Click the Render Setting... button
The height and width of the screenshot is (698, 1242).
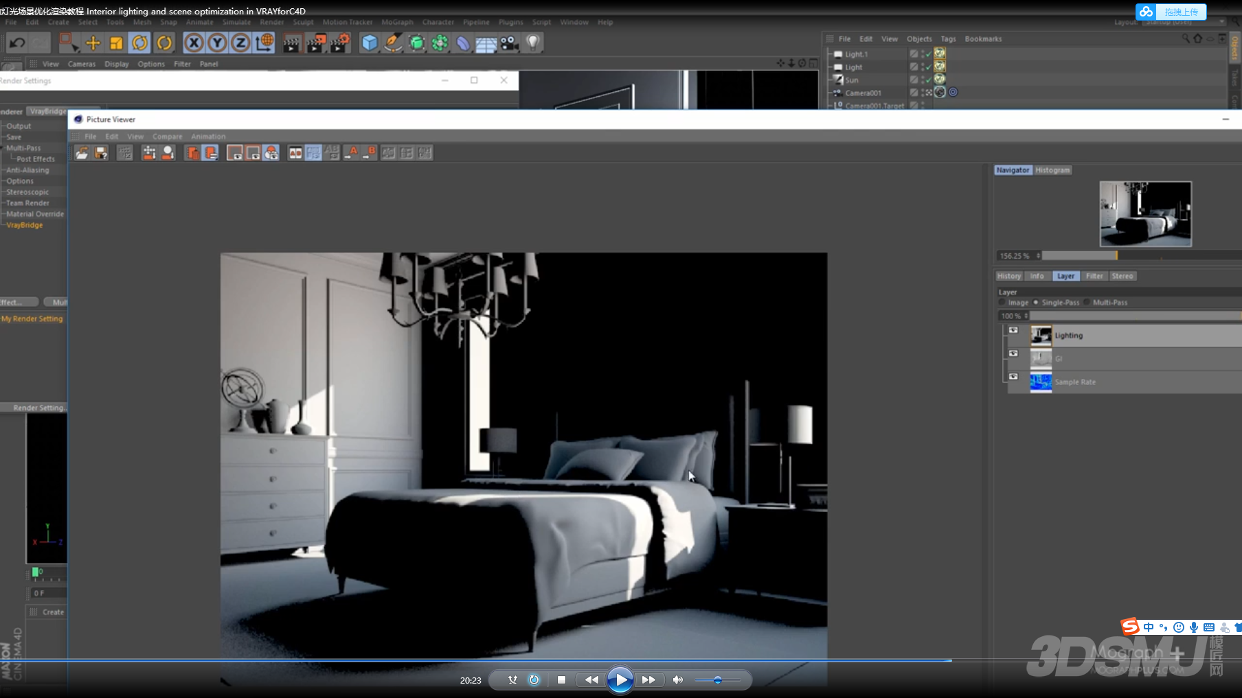coord(34,408)
